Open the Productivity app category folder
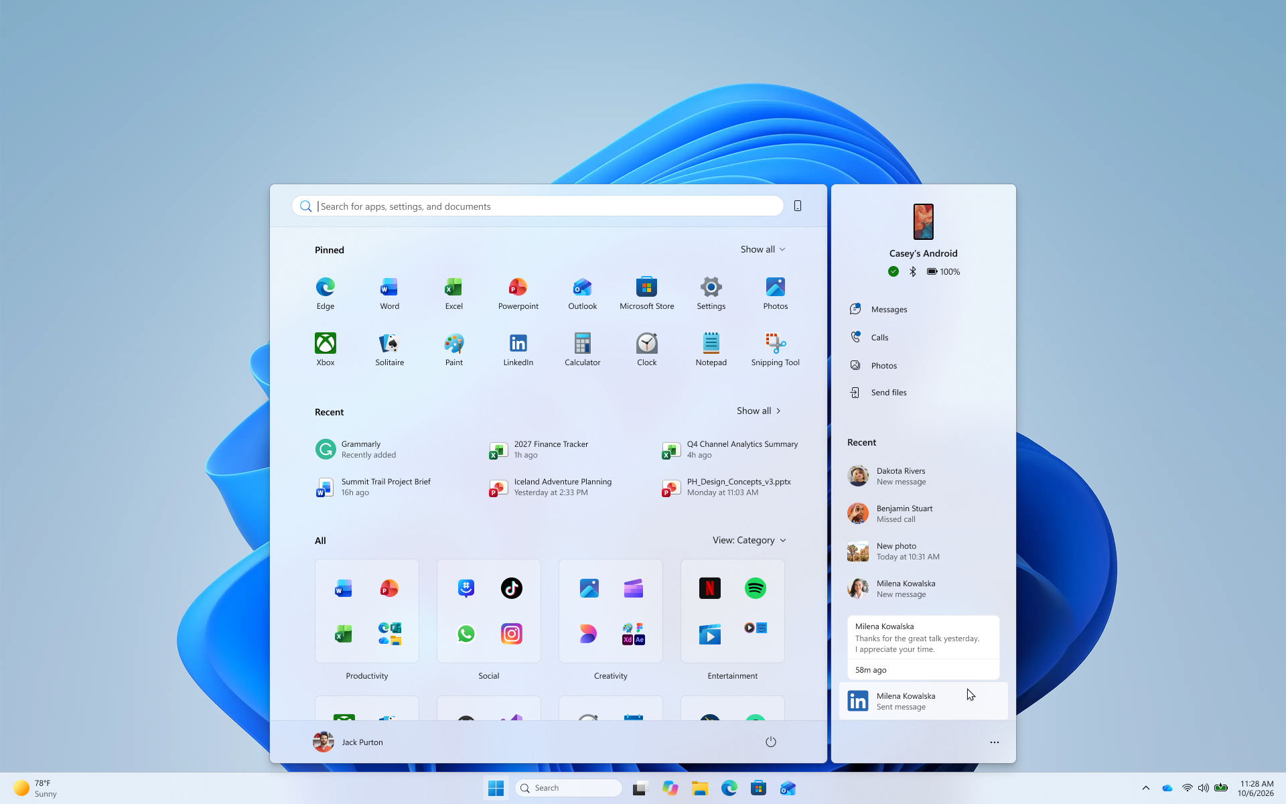 [367, 611]
